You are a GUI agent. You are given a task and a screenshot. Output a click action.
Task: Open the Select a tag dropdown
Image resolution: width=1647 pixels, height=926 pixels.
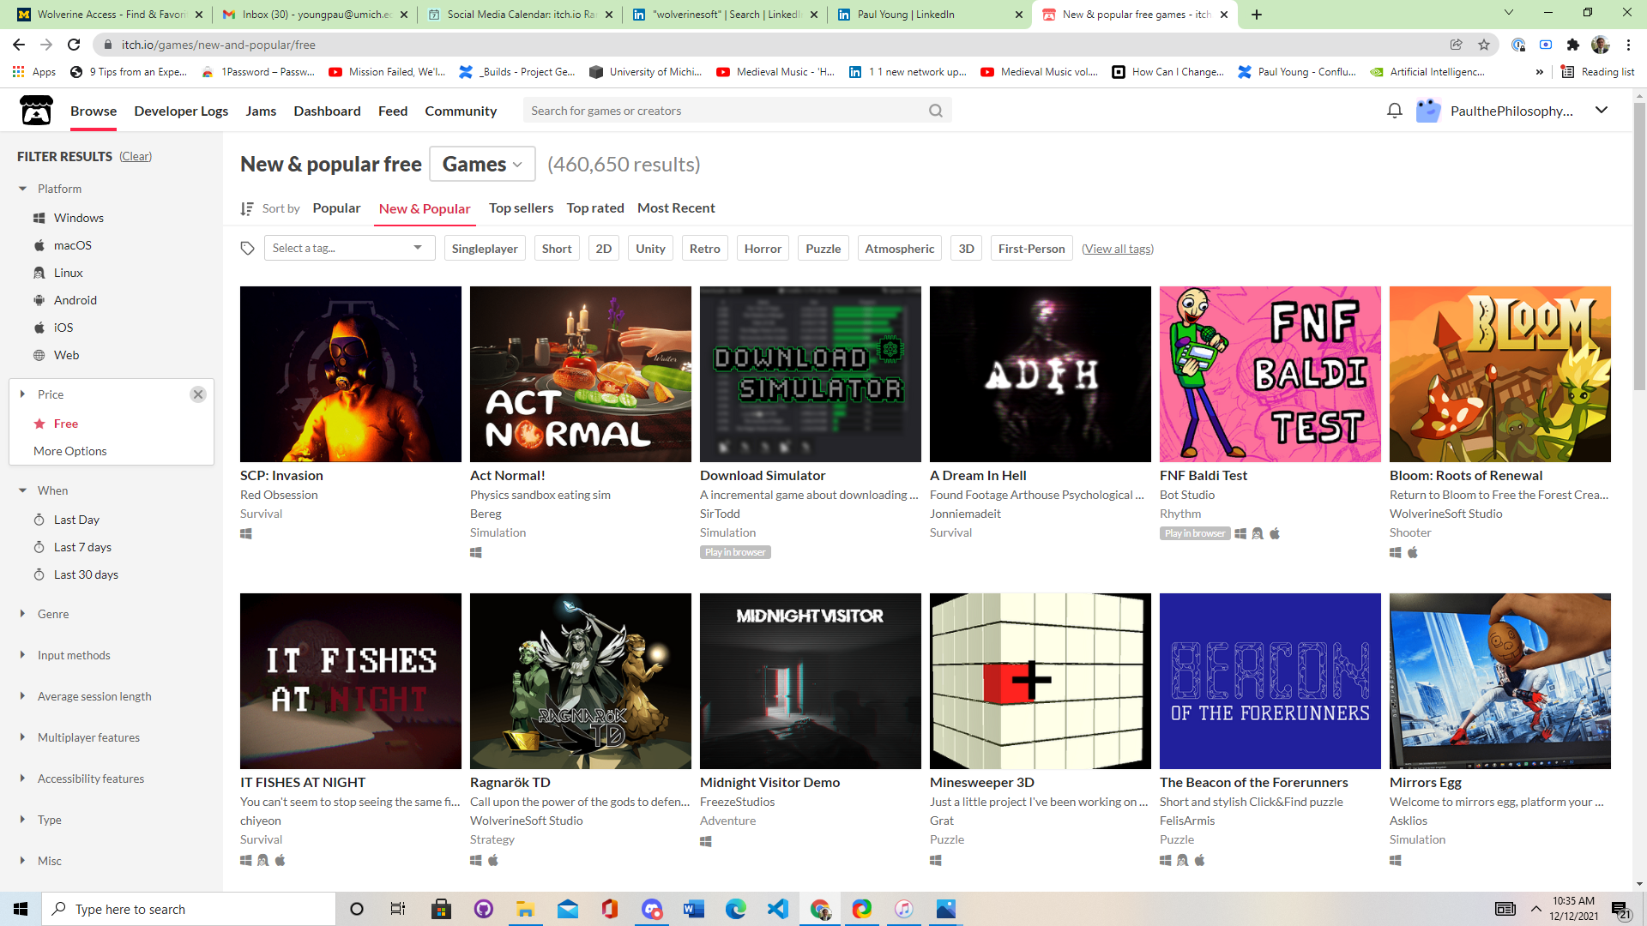pyautogui.click(x=349, y=249)
